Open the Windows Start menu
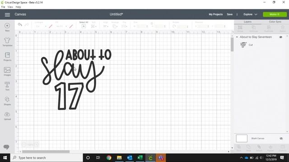This screenshot has width=289, height=162. coord(5,157)
